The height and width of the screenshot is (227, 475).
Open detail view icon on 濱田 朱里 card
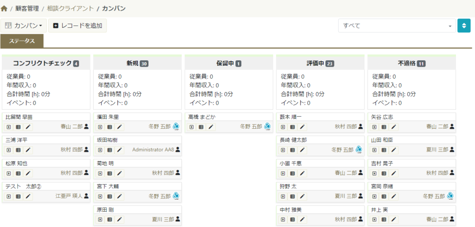(109, 126)
